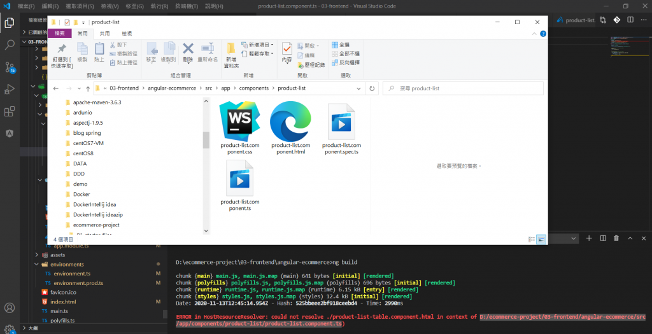Open 檔案 (File) ribbon tab
The width and height of the screenshot is (652, 334).
(60, 33)
